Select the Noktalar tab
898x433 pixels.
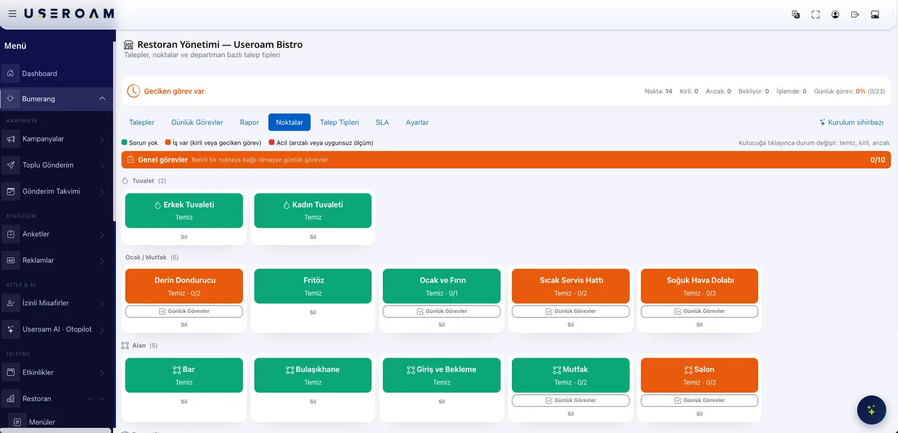click(289, 122)
